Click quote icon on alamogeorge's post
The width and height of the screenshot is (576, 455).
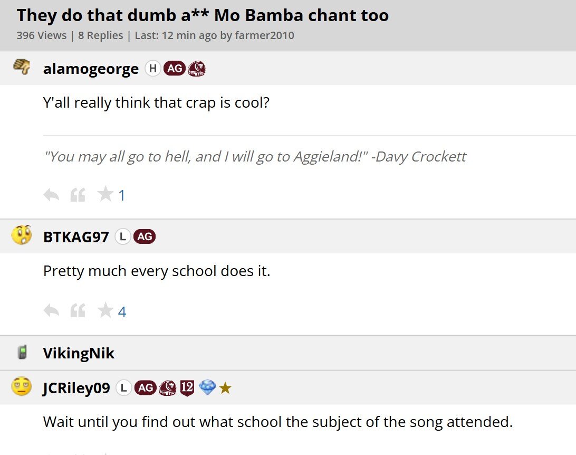tap(78, 195)
